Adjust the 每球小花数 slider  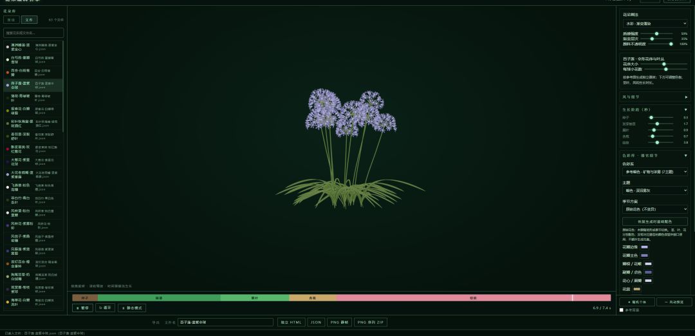(666, 69)
